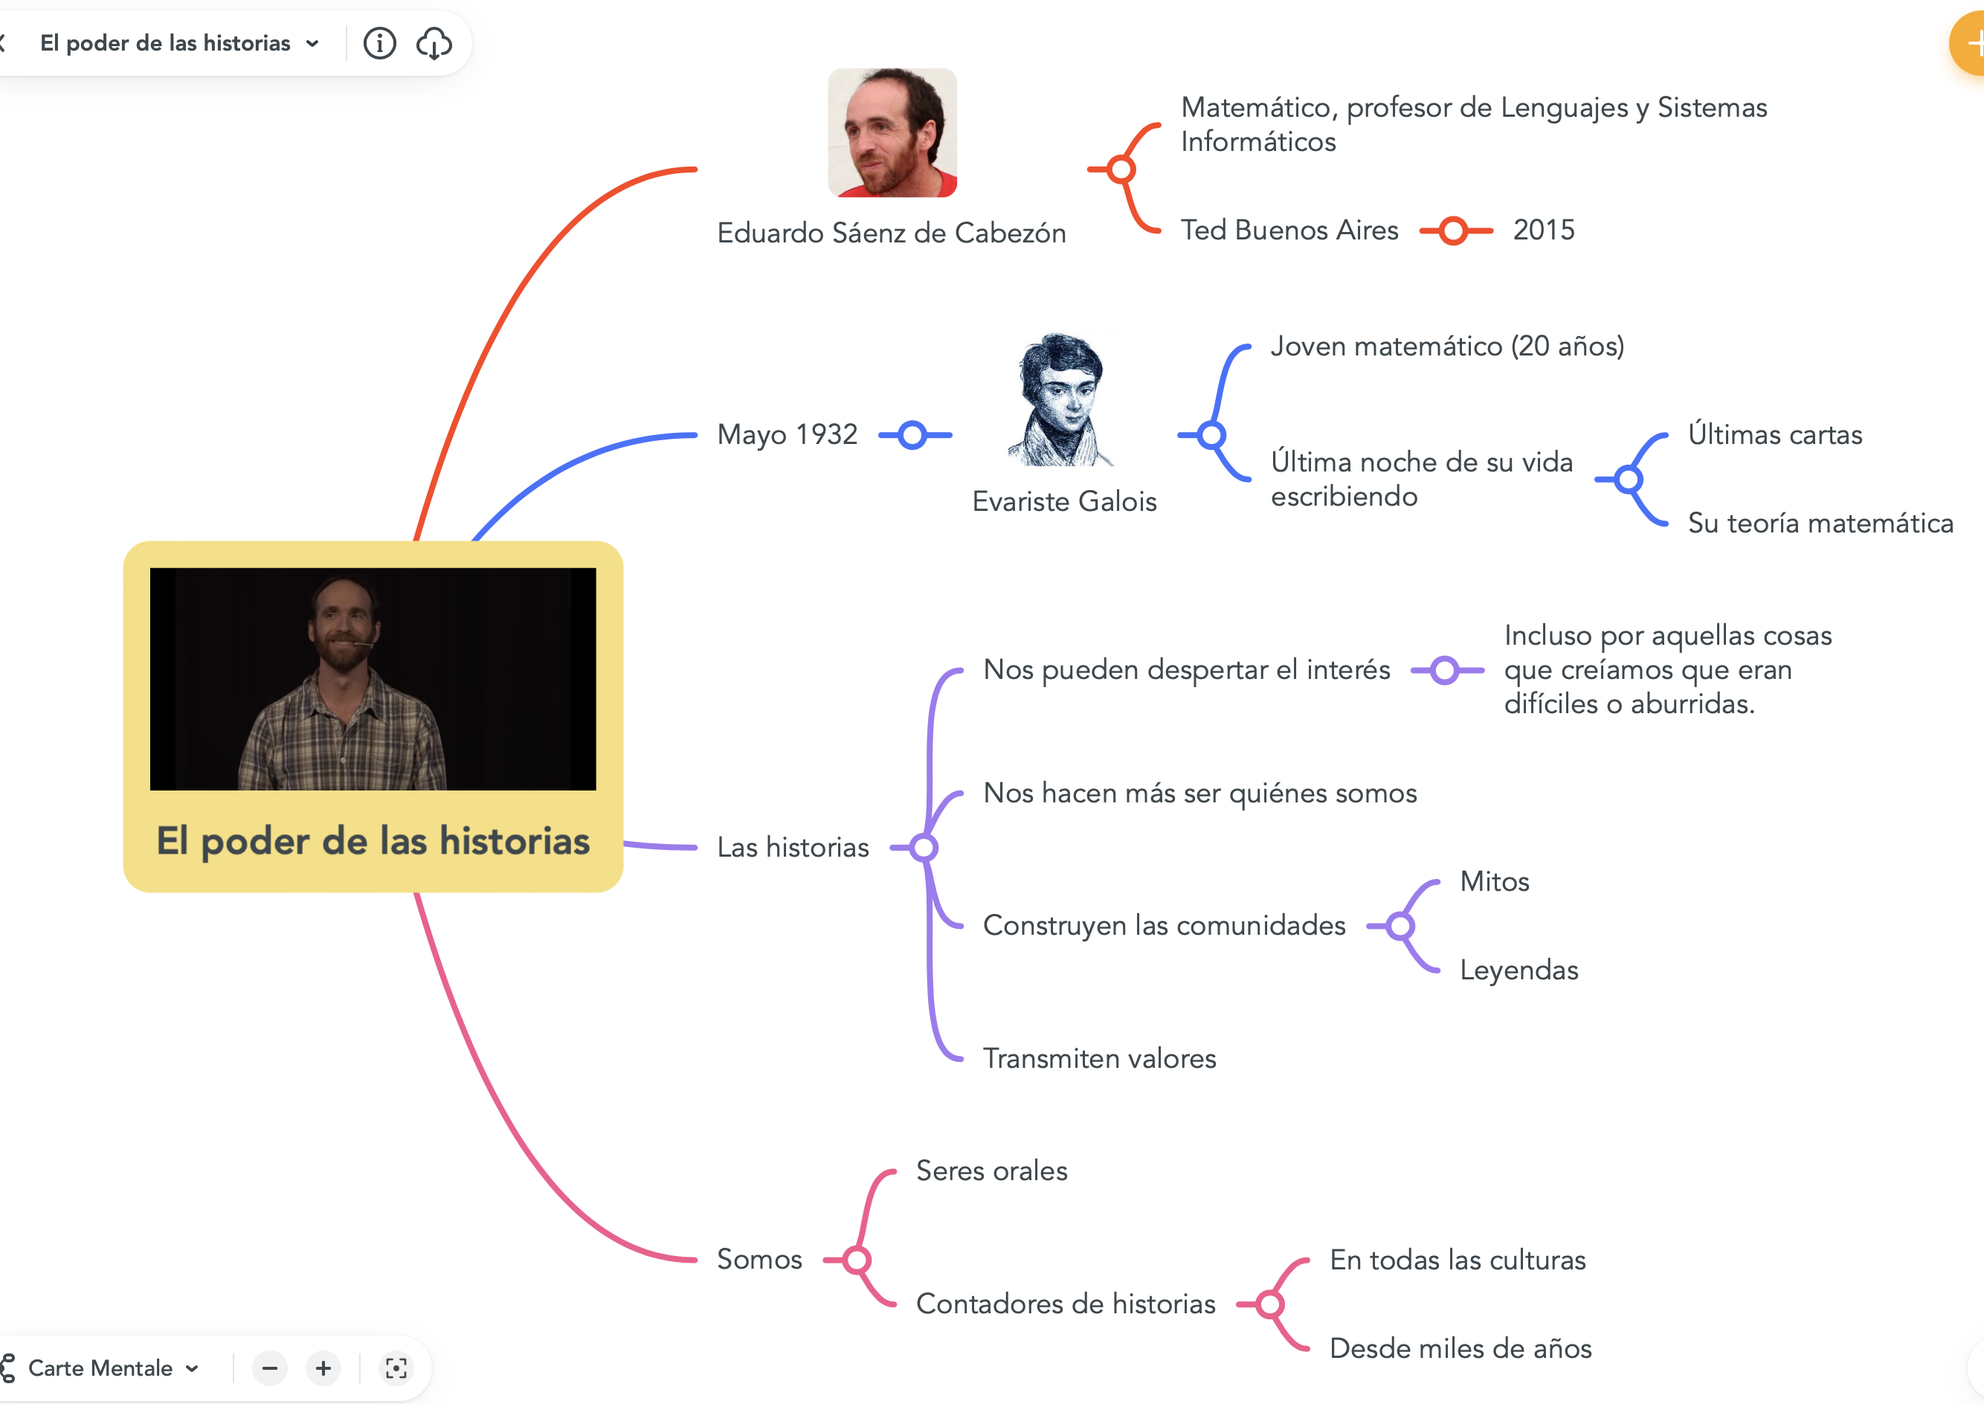
Task: Collapse the Las historias branch node
Action: [924, 848]
